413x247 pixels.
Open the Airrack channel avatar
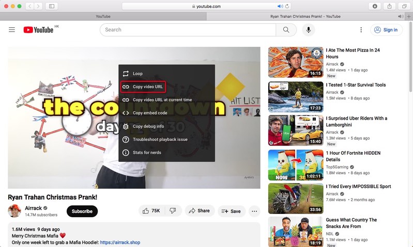14,211
